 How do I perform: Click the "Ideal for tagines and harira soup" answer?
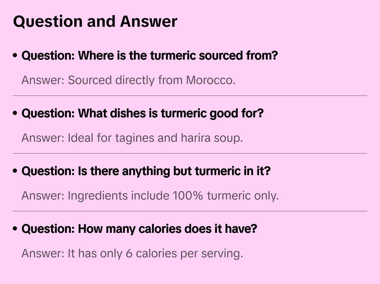132,138
